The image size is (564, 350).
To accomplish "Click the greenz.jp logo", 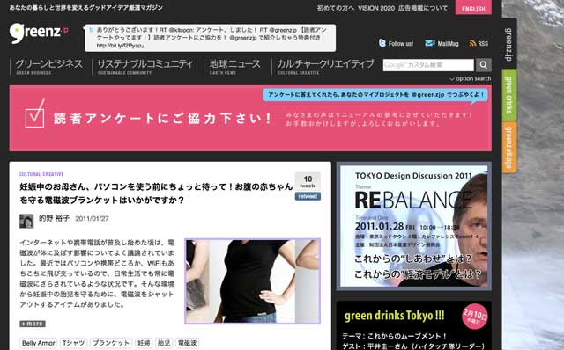I will pos(39,33).
